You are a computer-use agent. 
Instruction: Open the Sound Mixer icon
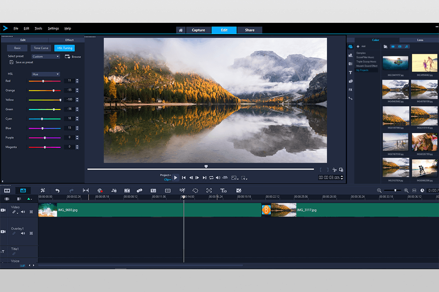coord(114,191)
